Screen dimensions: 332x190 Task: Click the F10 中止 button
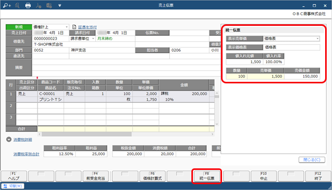[x=264, y=176]
